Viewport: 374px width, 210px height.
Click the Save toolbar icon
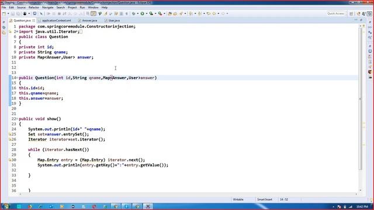pyautogui.click(x=13, y=13)
